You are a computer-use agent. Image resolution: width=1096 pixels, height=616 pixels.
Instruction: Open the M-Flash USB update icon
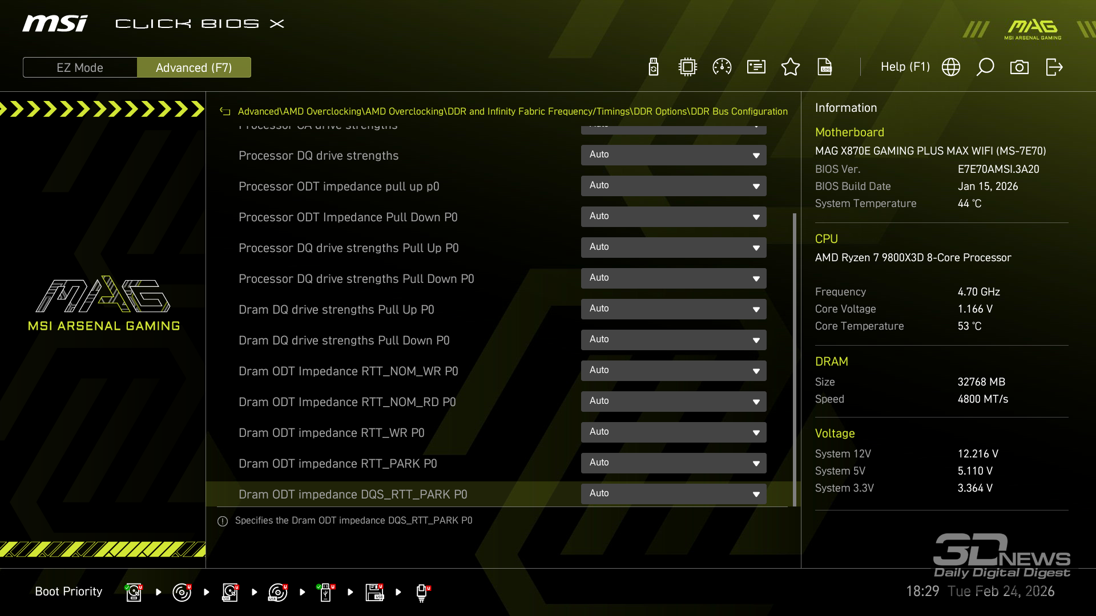[x=654, y=67]
